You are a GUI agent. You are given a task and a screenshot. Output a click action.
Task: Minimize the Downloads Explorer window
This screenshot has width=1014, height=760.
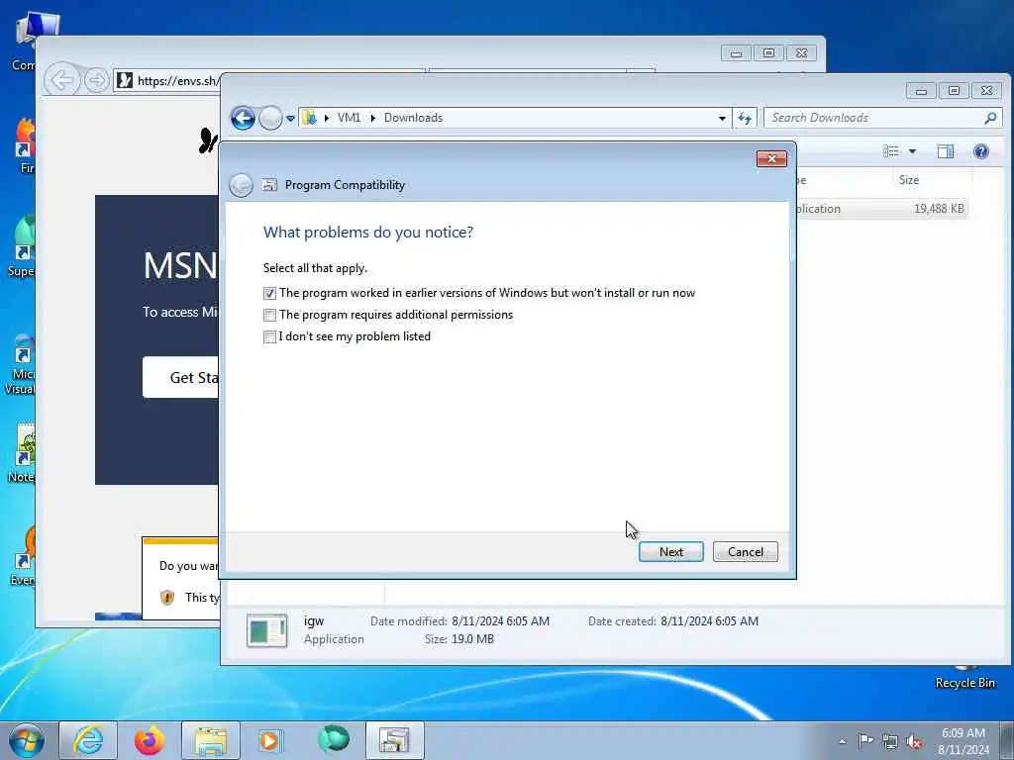click(922, 91)
